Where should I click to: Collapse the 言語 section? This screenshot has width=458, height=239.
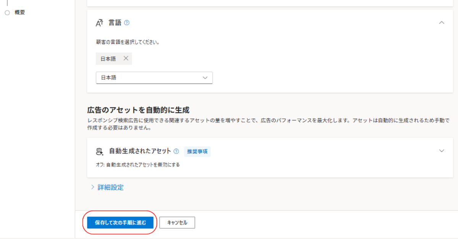tap(442, 23)
